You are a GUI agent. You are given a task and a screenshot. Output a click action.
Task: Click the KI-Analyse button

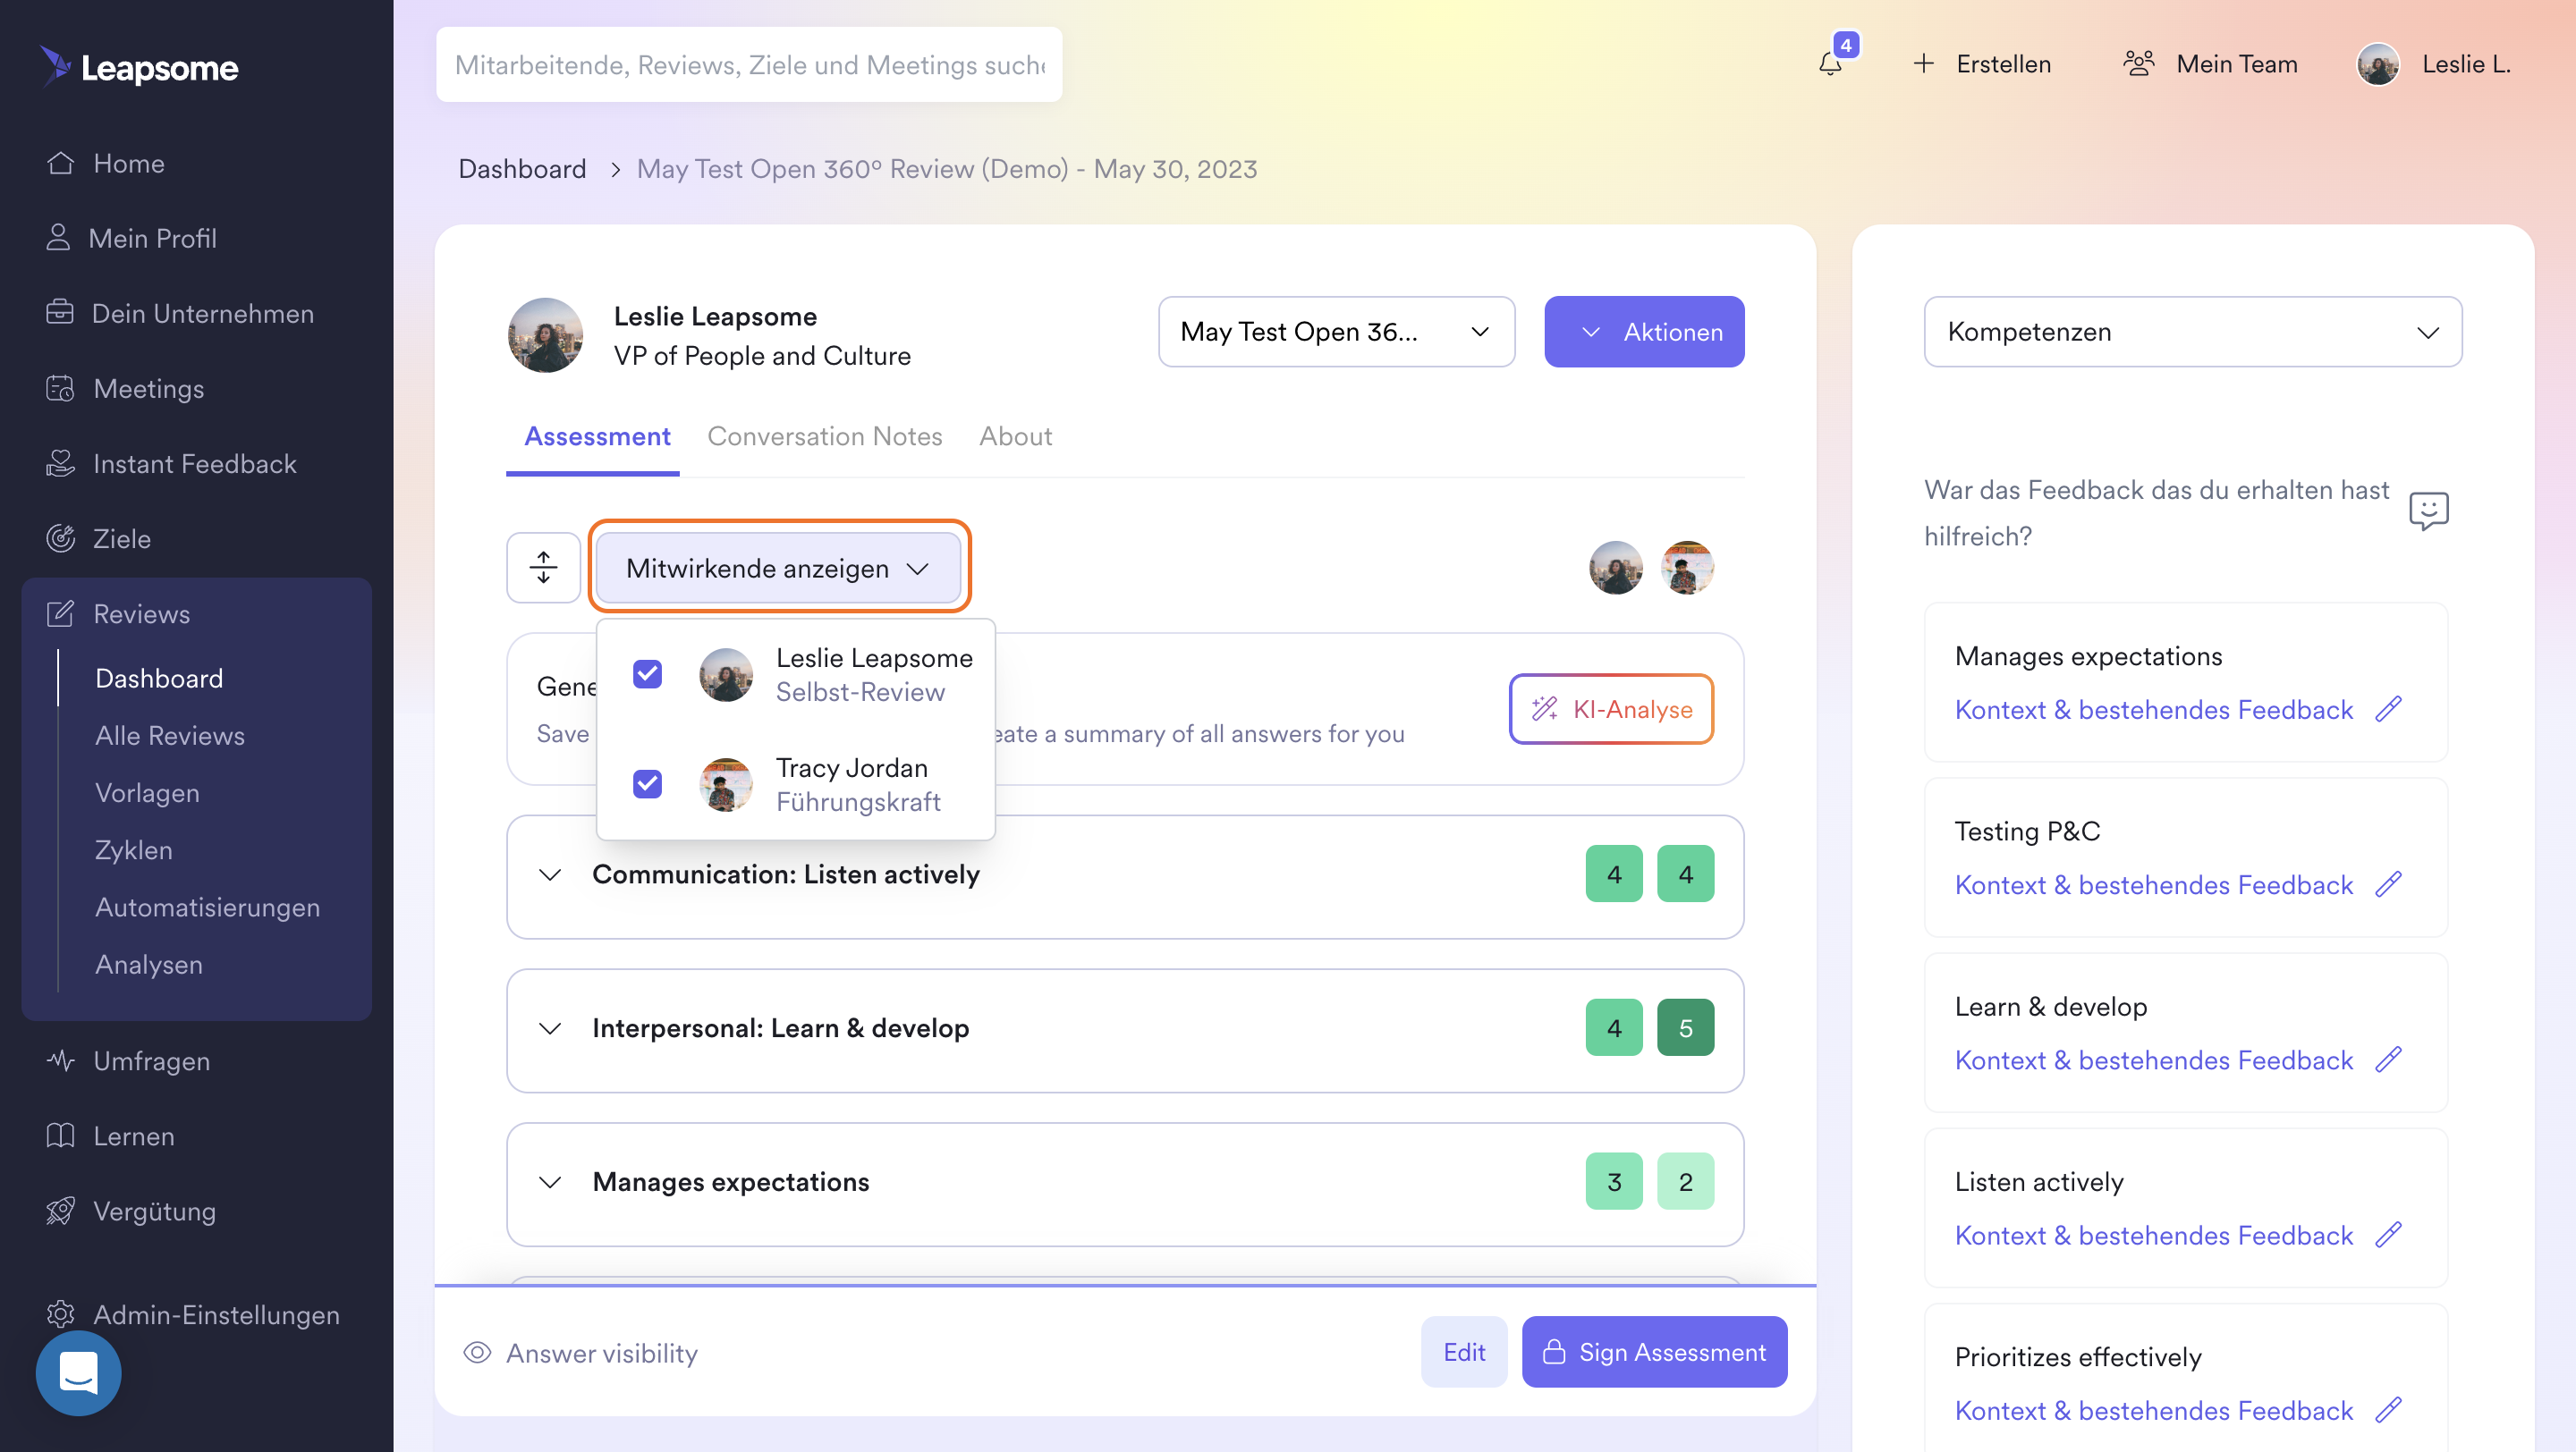tap(1611, 708)
